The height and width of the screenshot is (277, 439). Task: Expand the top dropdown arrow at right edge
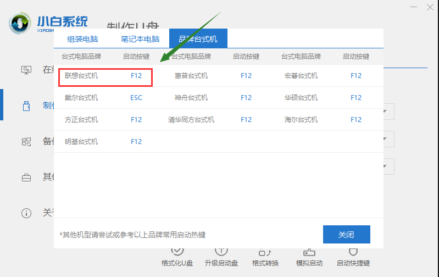(x=387, y=112)
